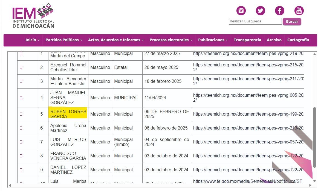Open the Cartografía menu item
This screenshot has height=191, width=318.
298,40
